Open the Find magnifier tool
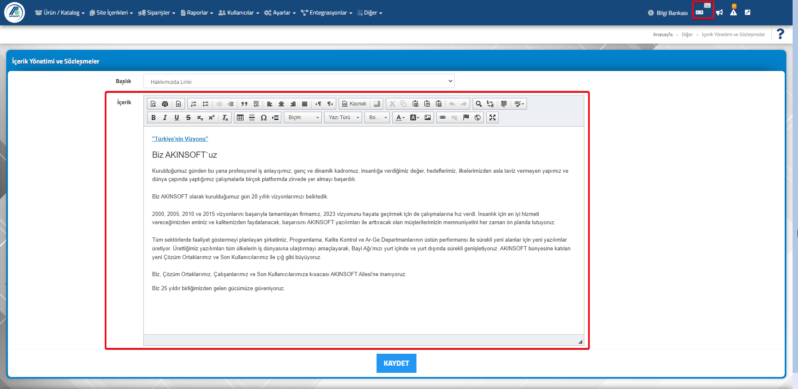Viewport: 798px width, 389px height. point(479,104)
